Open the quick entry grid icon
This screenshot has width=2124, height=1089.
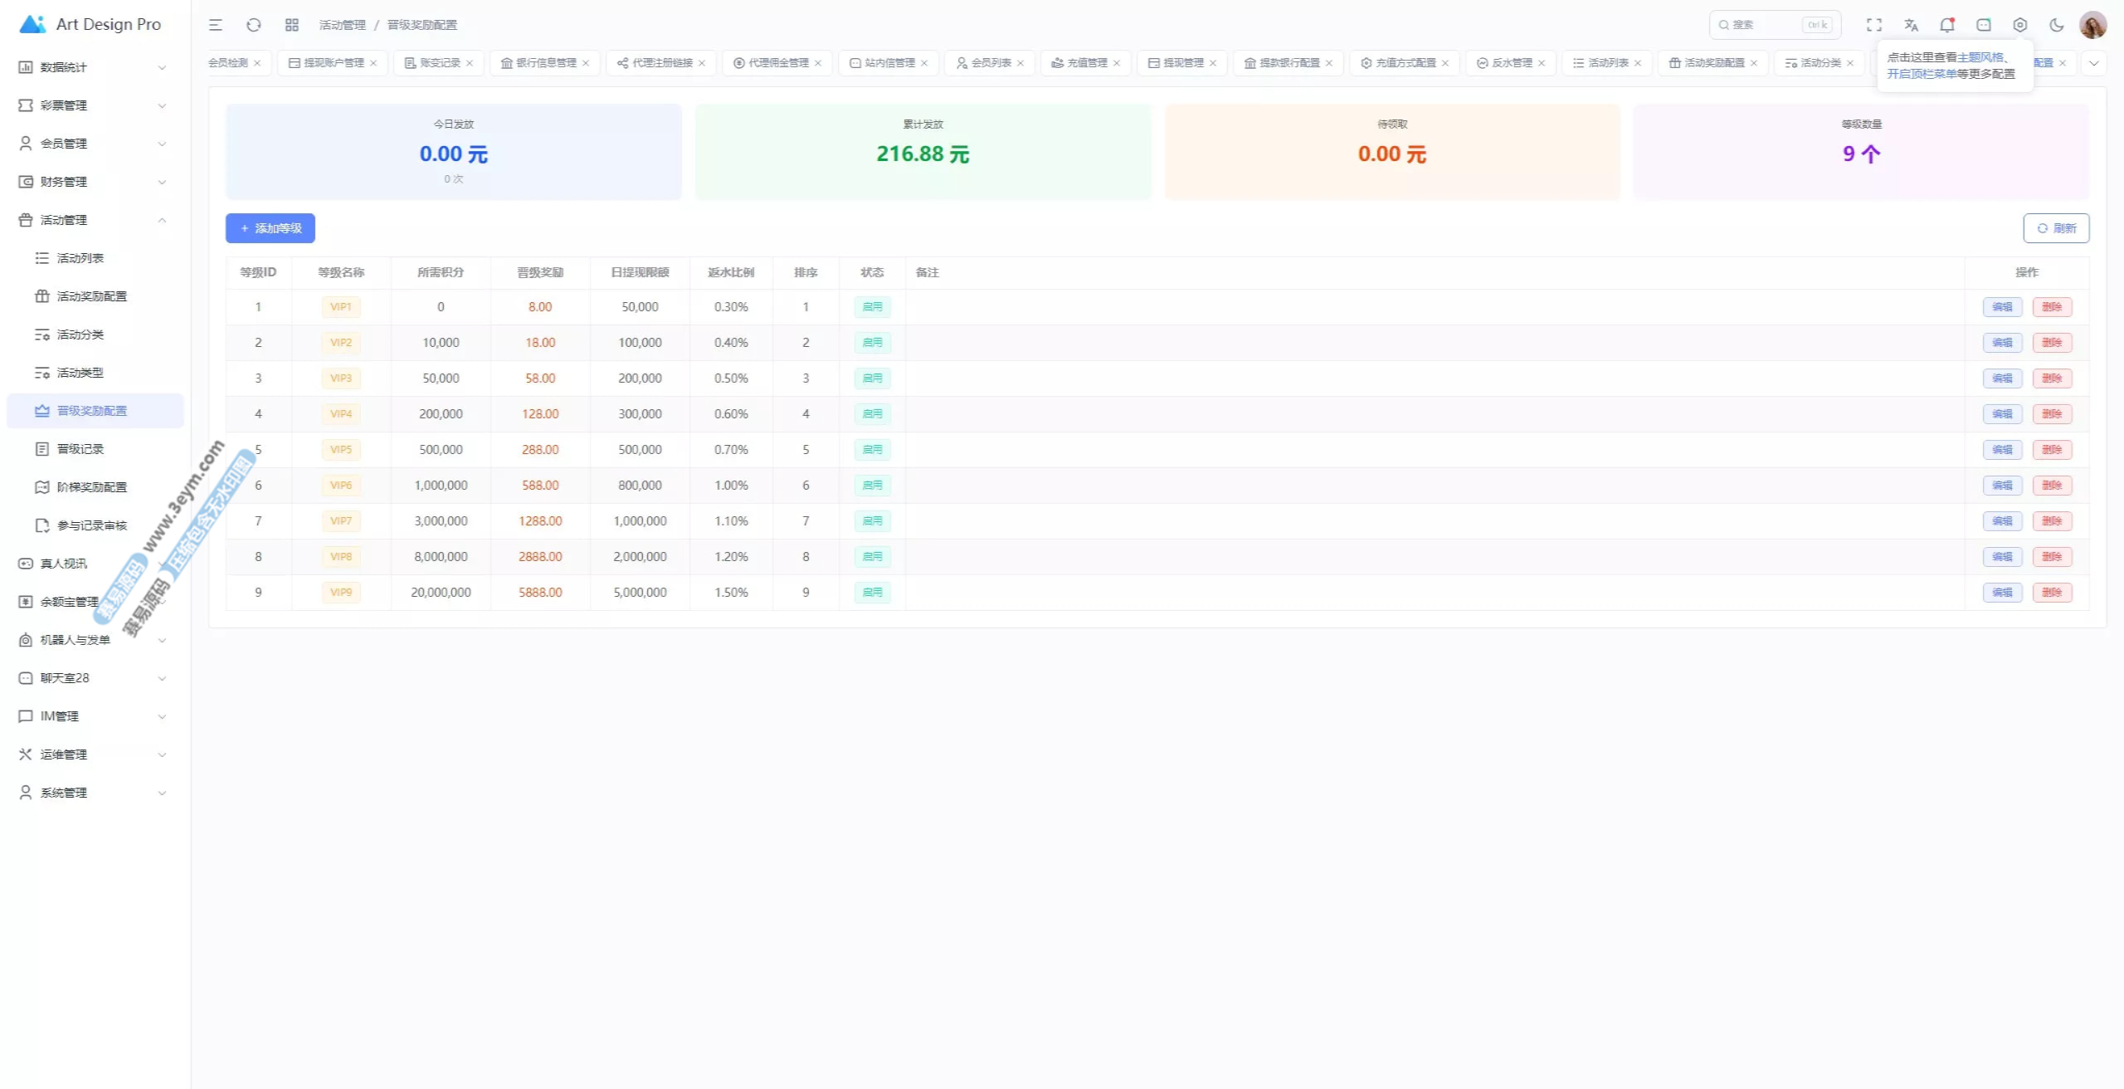[x=292, y=25]
